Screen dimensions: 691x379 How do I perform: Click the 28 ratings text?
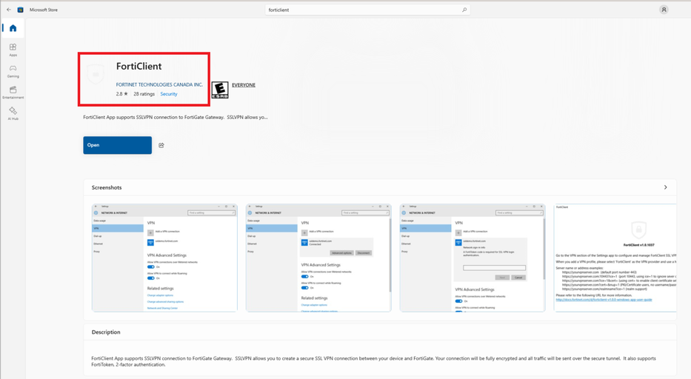(144, 94)
